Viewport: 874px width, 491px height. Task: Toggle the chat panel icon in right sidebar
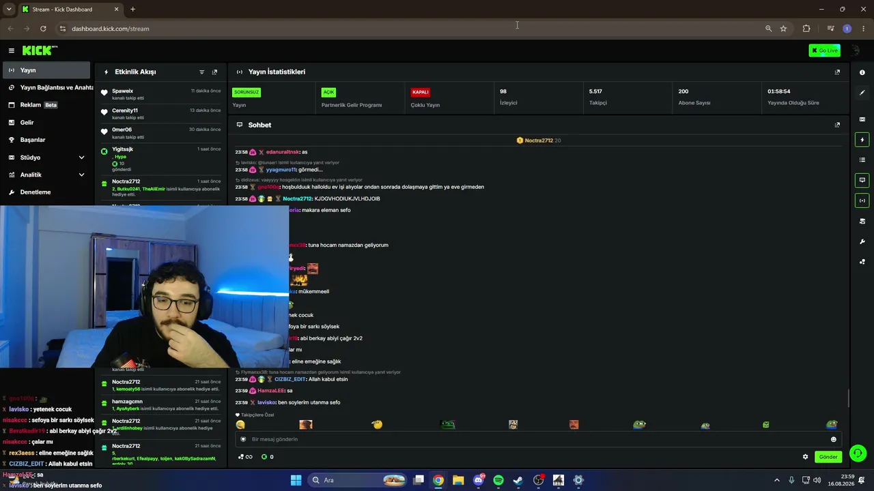[x=862, y=181]
